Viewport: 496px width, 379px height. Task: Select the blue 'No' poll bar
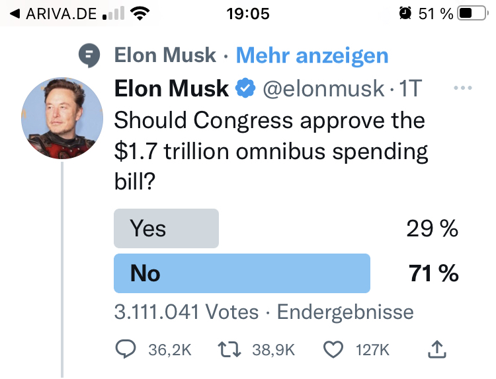[242, 273]
